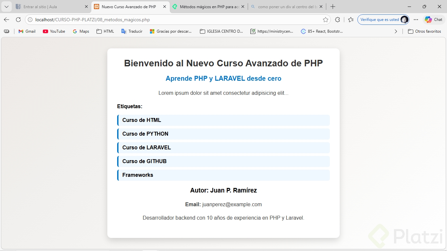Click the Aprende PHP y LARAVEL subtitle
447x251 pixels.
click(x=223, y=78)
